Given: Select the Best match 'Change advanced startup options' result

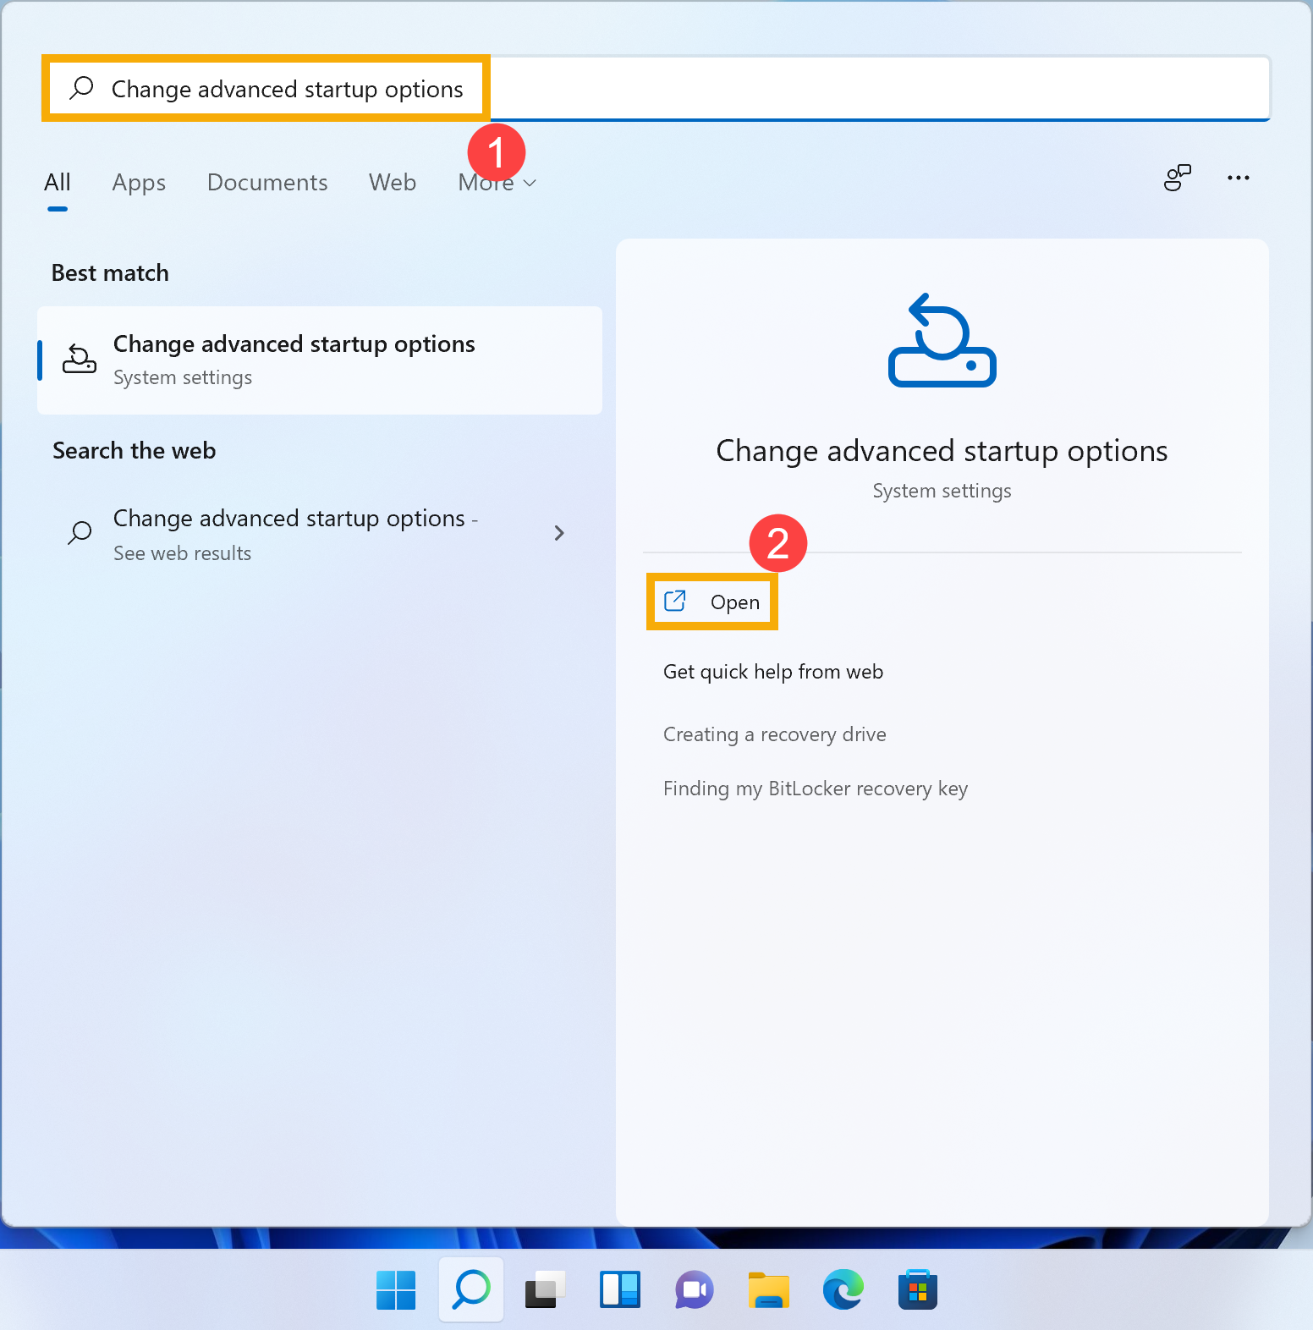Looking at the screenshot, I should (x=320, y=360).
